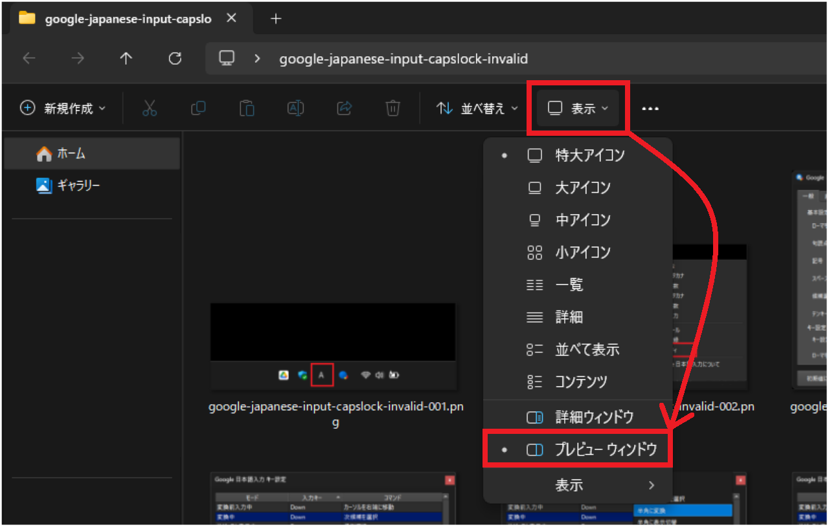The image size is (829, 527).
Task: Delete the file using the trash icon
Action: pos(392,108)
